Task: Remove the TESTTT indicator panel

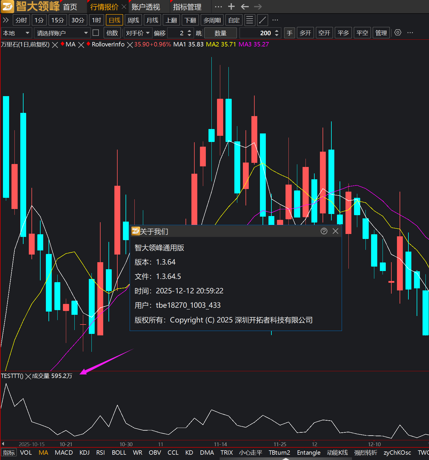Action: [28, 376]
